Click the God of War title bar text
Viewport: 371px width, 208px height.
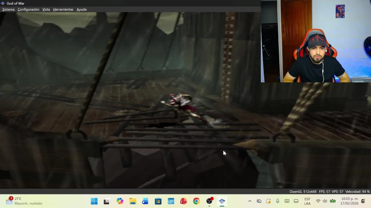(x=15, y=3)
